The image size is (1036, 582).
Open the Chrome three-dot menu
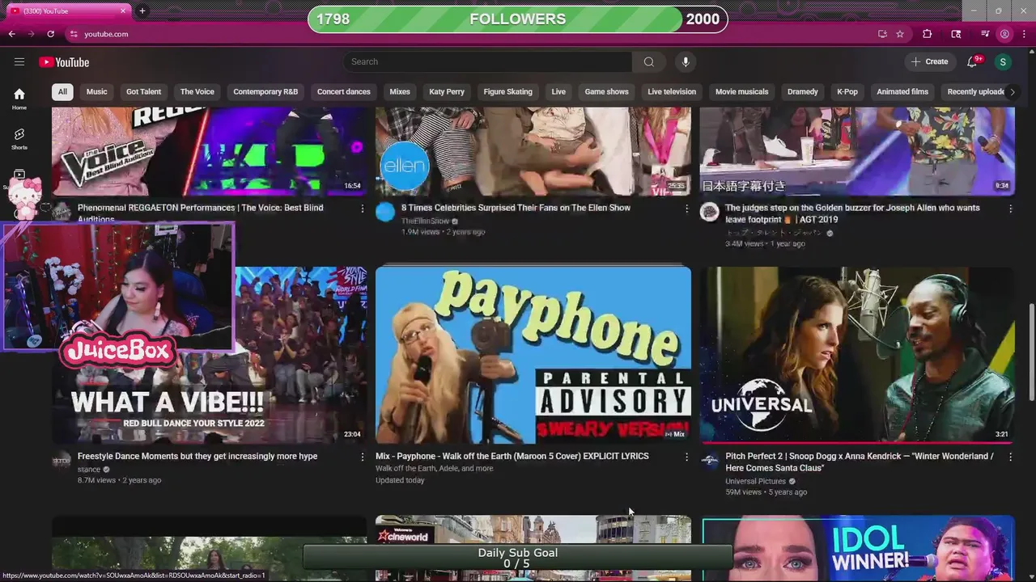(1025, 34)
